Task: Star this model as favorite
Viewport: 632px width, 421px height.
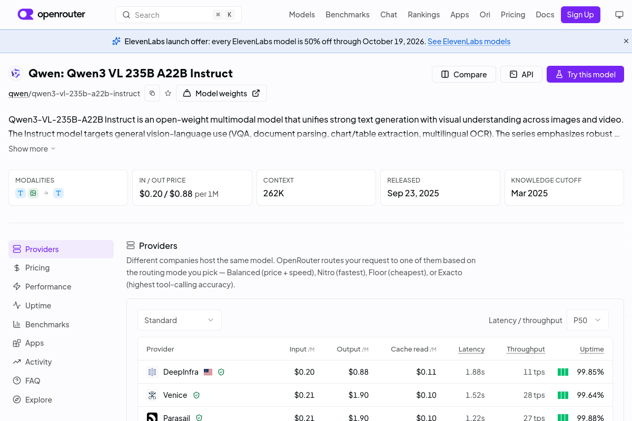Action: pos(168,93)
